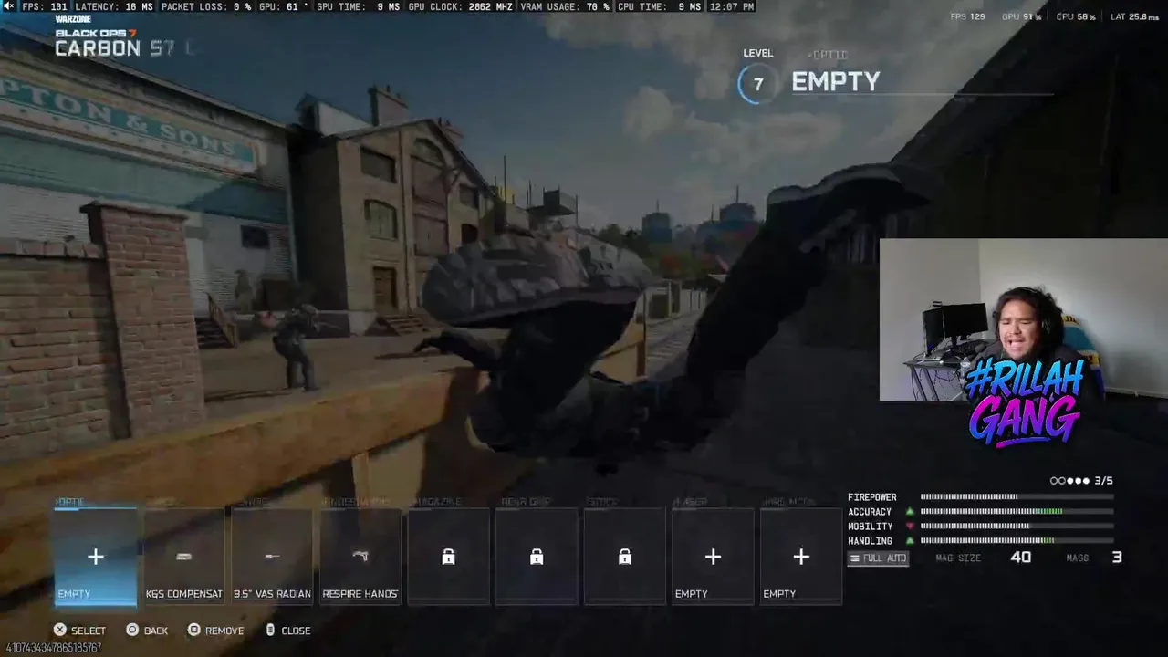Open the KGS Compensat muzzle slot
The width and height of the screenshot is (1168, 657).
click(x=183, y=556)
